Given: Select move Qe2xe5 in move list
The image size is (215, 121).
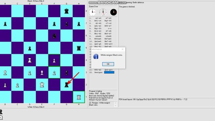Looking at the screenshot, I should click(x=98, y=41).
